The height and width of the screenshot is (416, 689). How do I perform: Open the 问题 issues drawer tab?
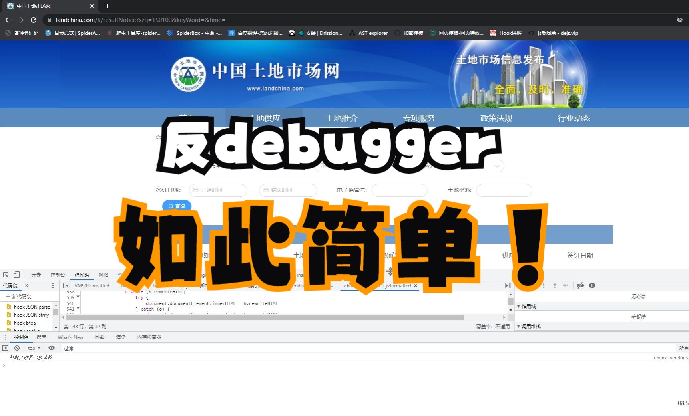pos(99,337)
